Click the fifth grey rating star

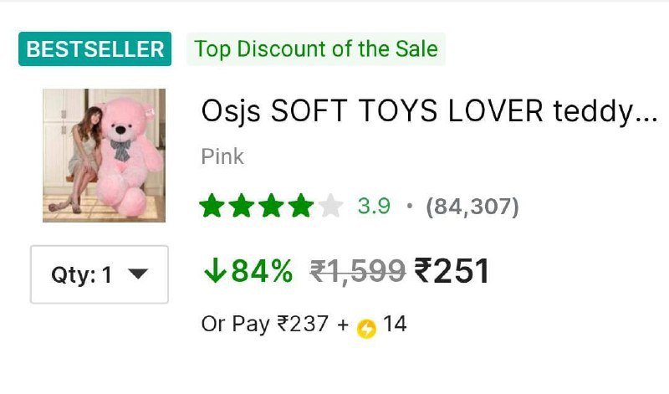(x=330, y=206)
